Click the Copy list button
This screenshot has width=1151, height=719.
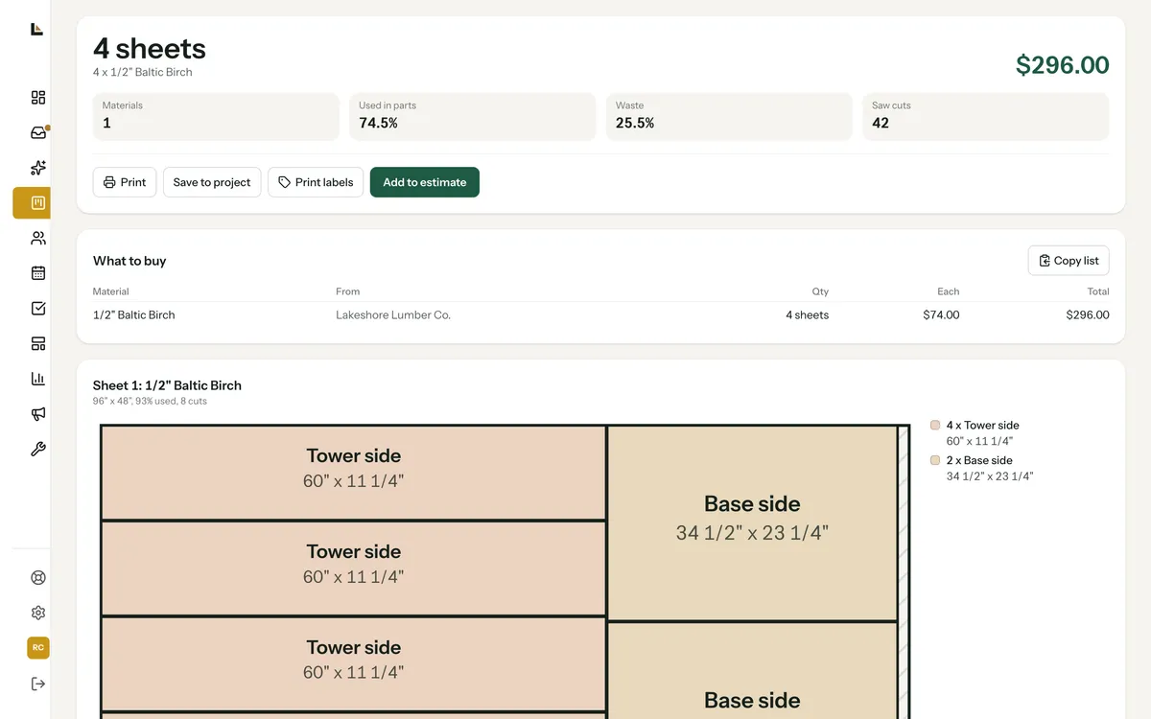tap(1069, 261)
